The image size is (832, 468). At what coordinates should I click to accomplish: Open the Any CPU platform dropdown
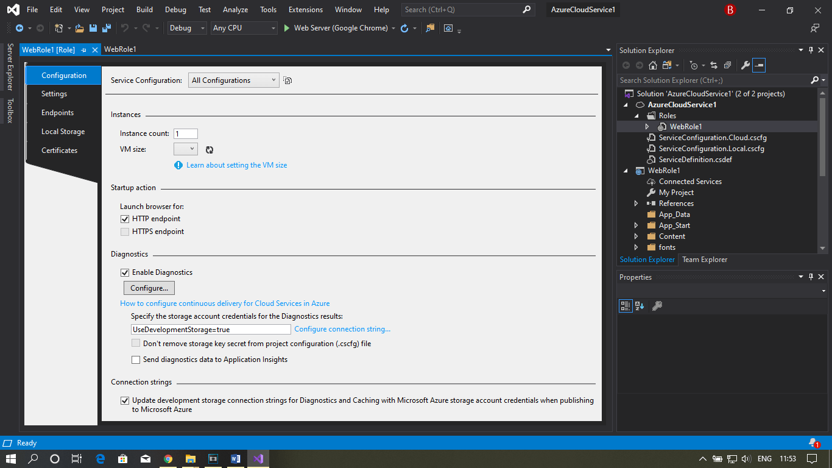point(244,28)
